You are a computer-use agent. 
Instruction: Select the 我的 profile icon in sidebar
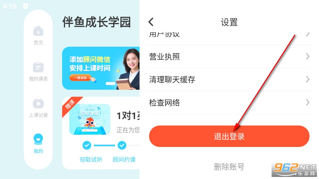tap(38, 139)
